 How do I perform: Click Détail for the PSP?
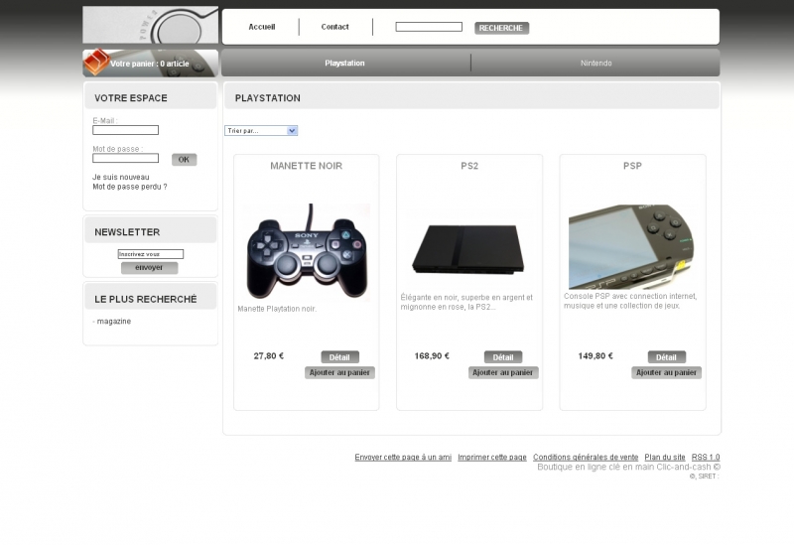666,357
